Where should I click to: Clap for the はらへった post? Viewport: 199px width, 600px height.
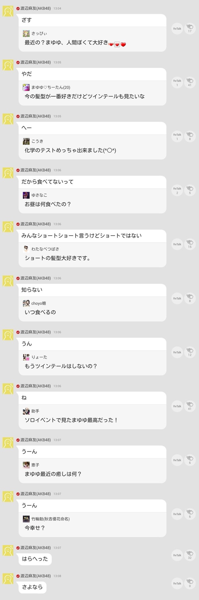pyautogui.click(x=190, y=555)
